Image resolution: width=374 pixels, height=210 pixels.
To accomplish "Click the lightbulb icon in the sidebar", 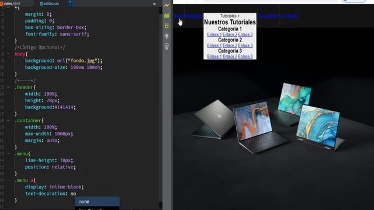I will coord(167,36).
